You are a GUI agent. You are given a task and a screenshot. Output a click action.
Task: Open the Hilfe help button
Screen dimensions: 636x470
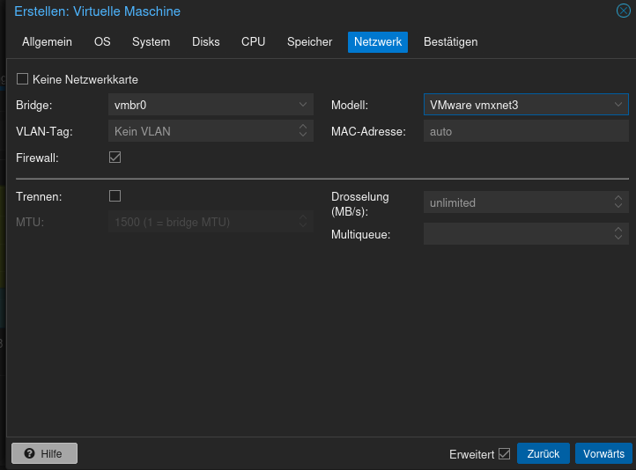click(44, 453)
